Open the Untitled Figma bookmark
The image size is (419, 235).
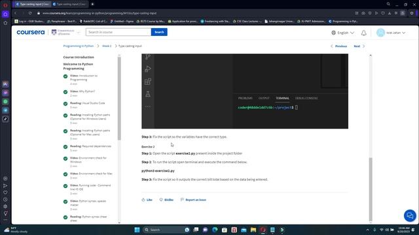tap(122, 22)
